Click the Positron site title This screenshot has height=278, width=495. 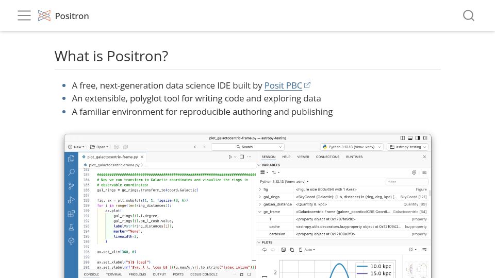point(72,16)
